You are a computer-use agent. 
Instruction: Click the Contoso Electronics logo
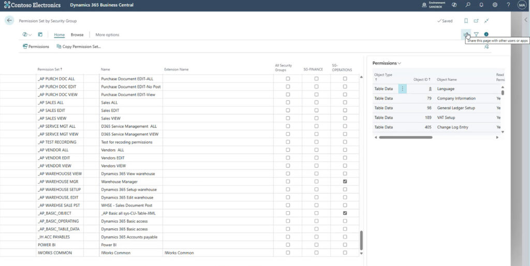(x=33, y=5)
